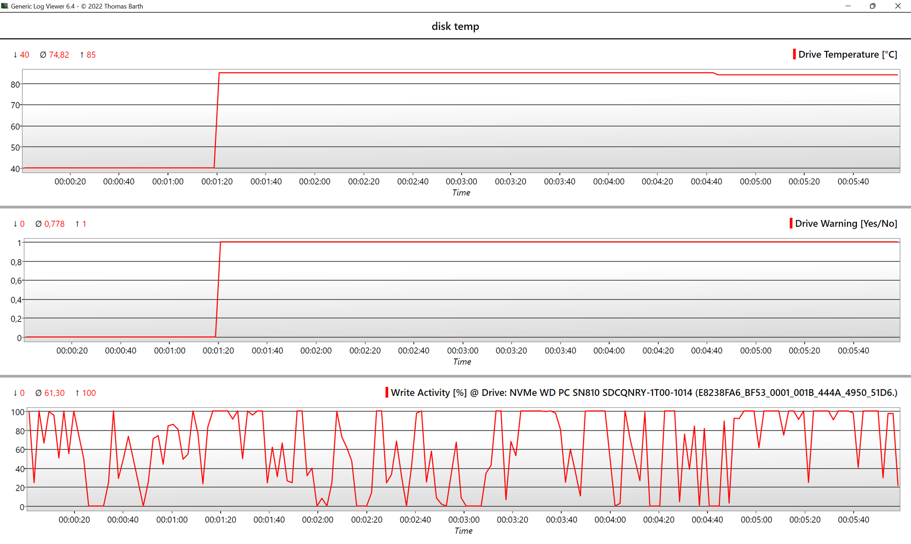Click the 00:05:00 marker on write activity axis

[756, 519]
